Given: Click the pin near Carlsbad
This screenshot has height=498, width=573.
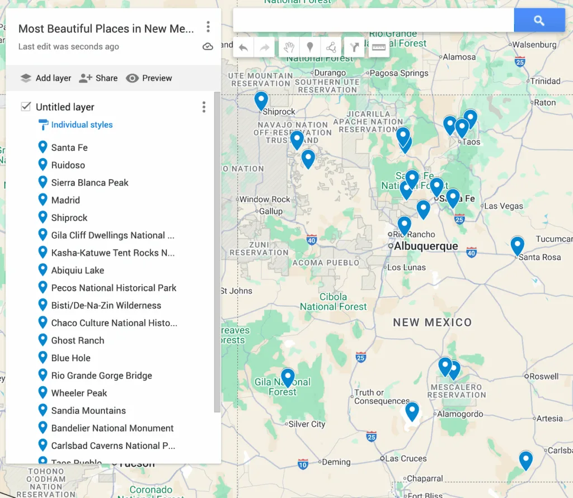Looking at the screenshot, I should (525, 459).
